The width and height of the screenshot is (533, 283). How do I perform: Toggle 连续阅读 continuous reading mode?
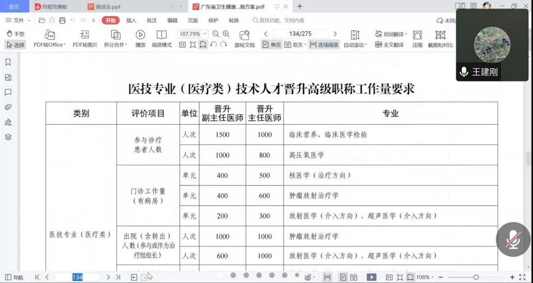pyautogui.click(x=324, y=45)
